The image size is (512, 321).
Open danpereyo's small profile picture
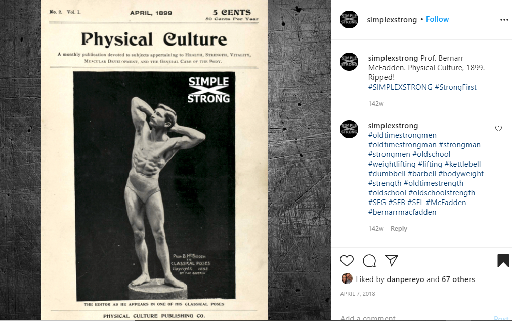pos(347,279)
